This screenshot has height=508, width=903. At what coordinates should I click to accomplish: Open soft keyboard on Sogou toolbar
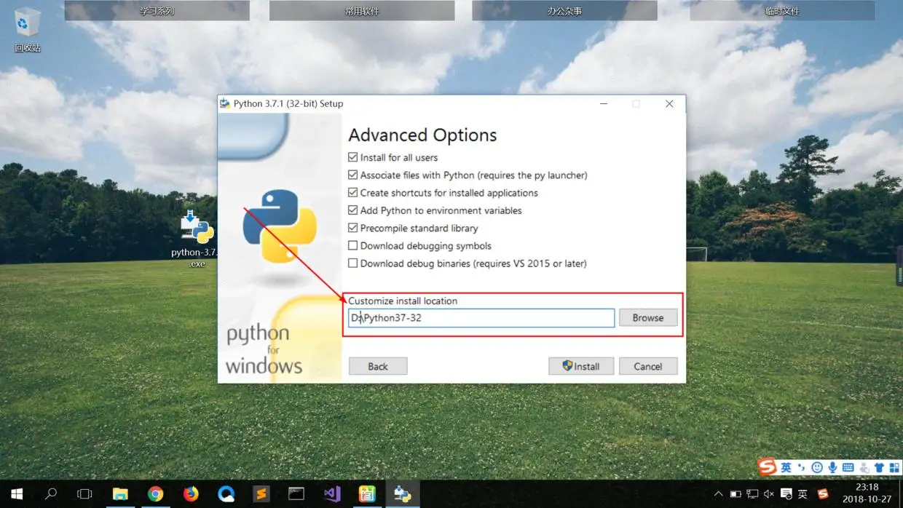[848, 467]
